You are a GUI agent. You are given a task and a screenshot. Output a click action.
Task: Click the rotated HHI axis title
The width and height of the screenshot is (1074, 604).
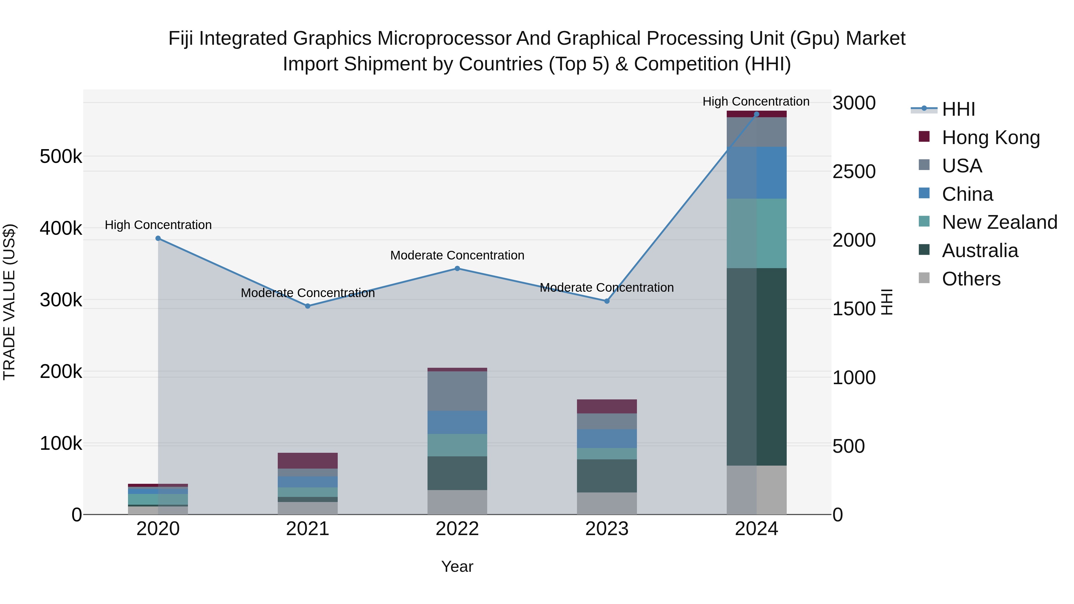pyautogui.click(x=887, y=302)
